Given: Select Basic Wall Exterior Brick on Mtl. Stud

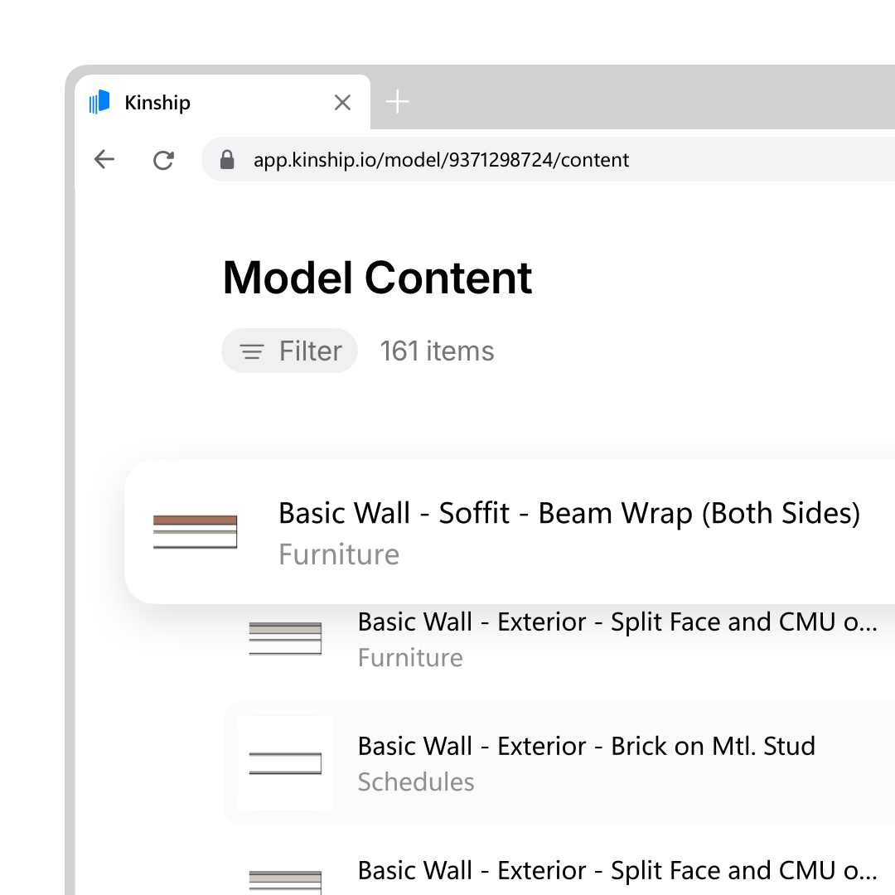Looking at the screenshot, I should click(x=586, y=746).
